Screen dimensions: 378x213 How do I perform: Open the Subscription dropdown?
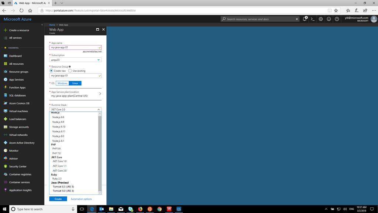[x=75, y=60]
